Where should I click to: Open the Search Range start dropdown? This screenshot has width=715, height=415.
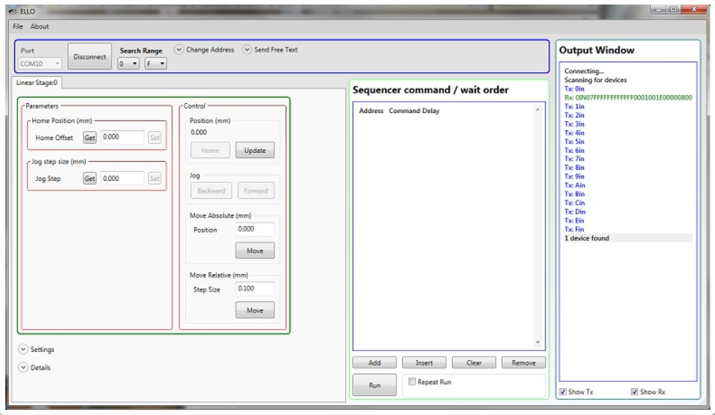point(130,64)
